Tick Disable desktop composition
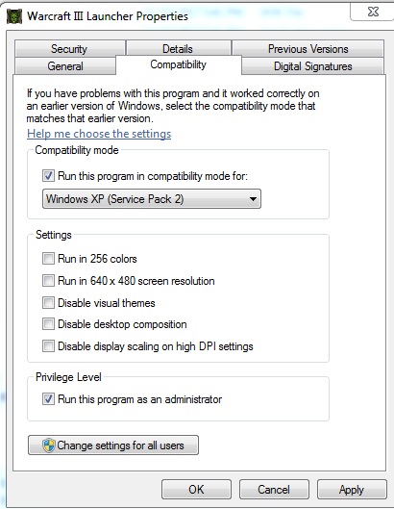 (48, 324)
